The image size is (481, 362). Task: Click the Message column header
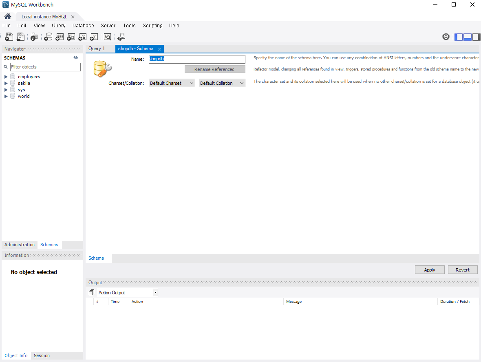click(360, 302)
